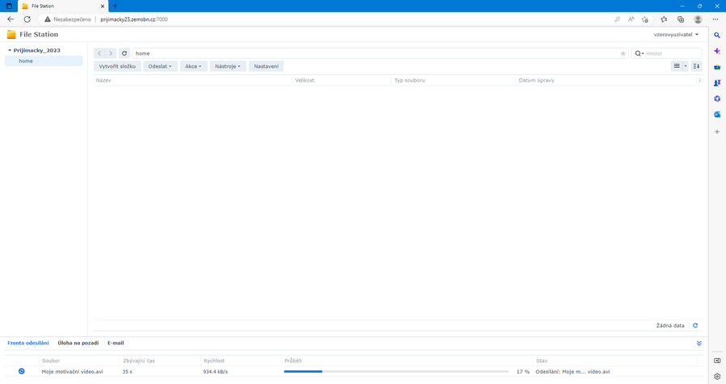726x384 pixels.
Task: Click the upload progress bar
Action: (396, 372)
